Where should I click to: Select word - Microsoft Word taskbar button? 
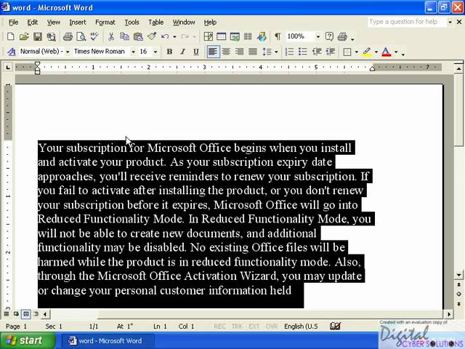108,341
